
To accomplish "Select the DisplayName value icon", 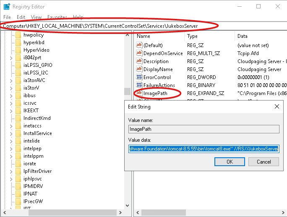I will (x=139, y=69).
